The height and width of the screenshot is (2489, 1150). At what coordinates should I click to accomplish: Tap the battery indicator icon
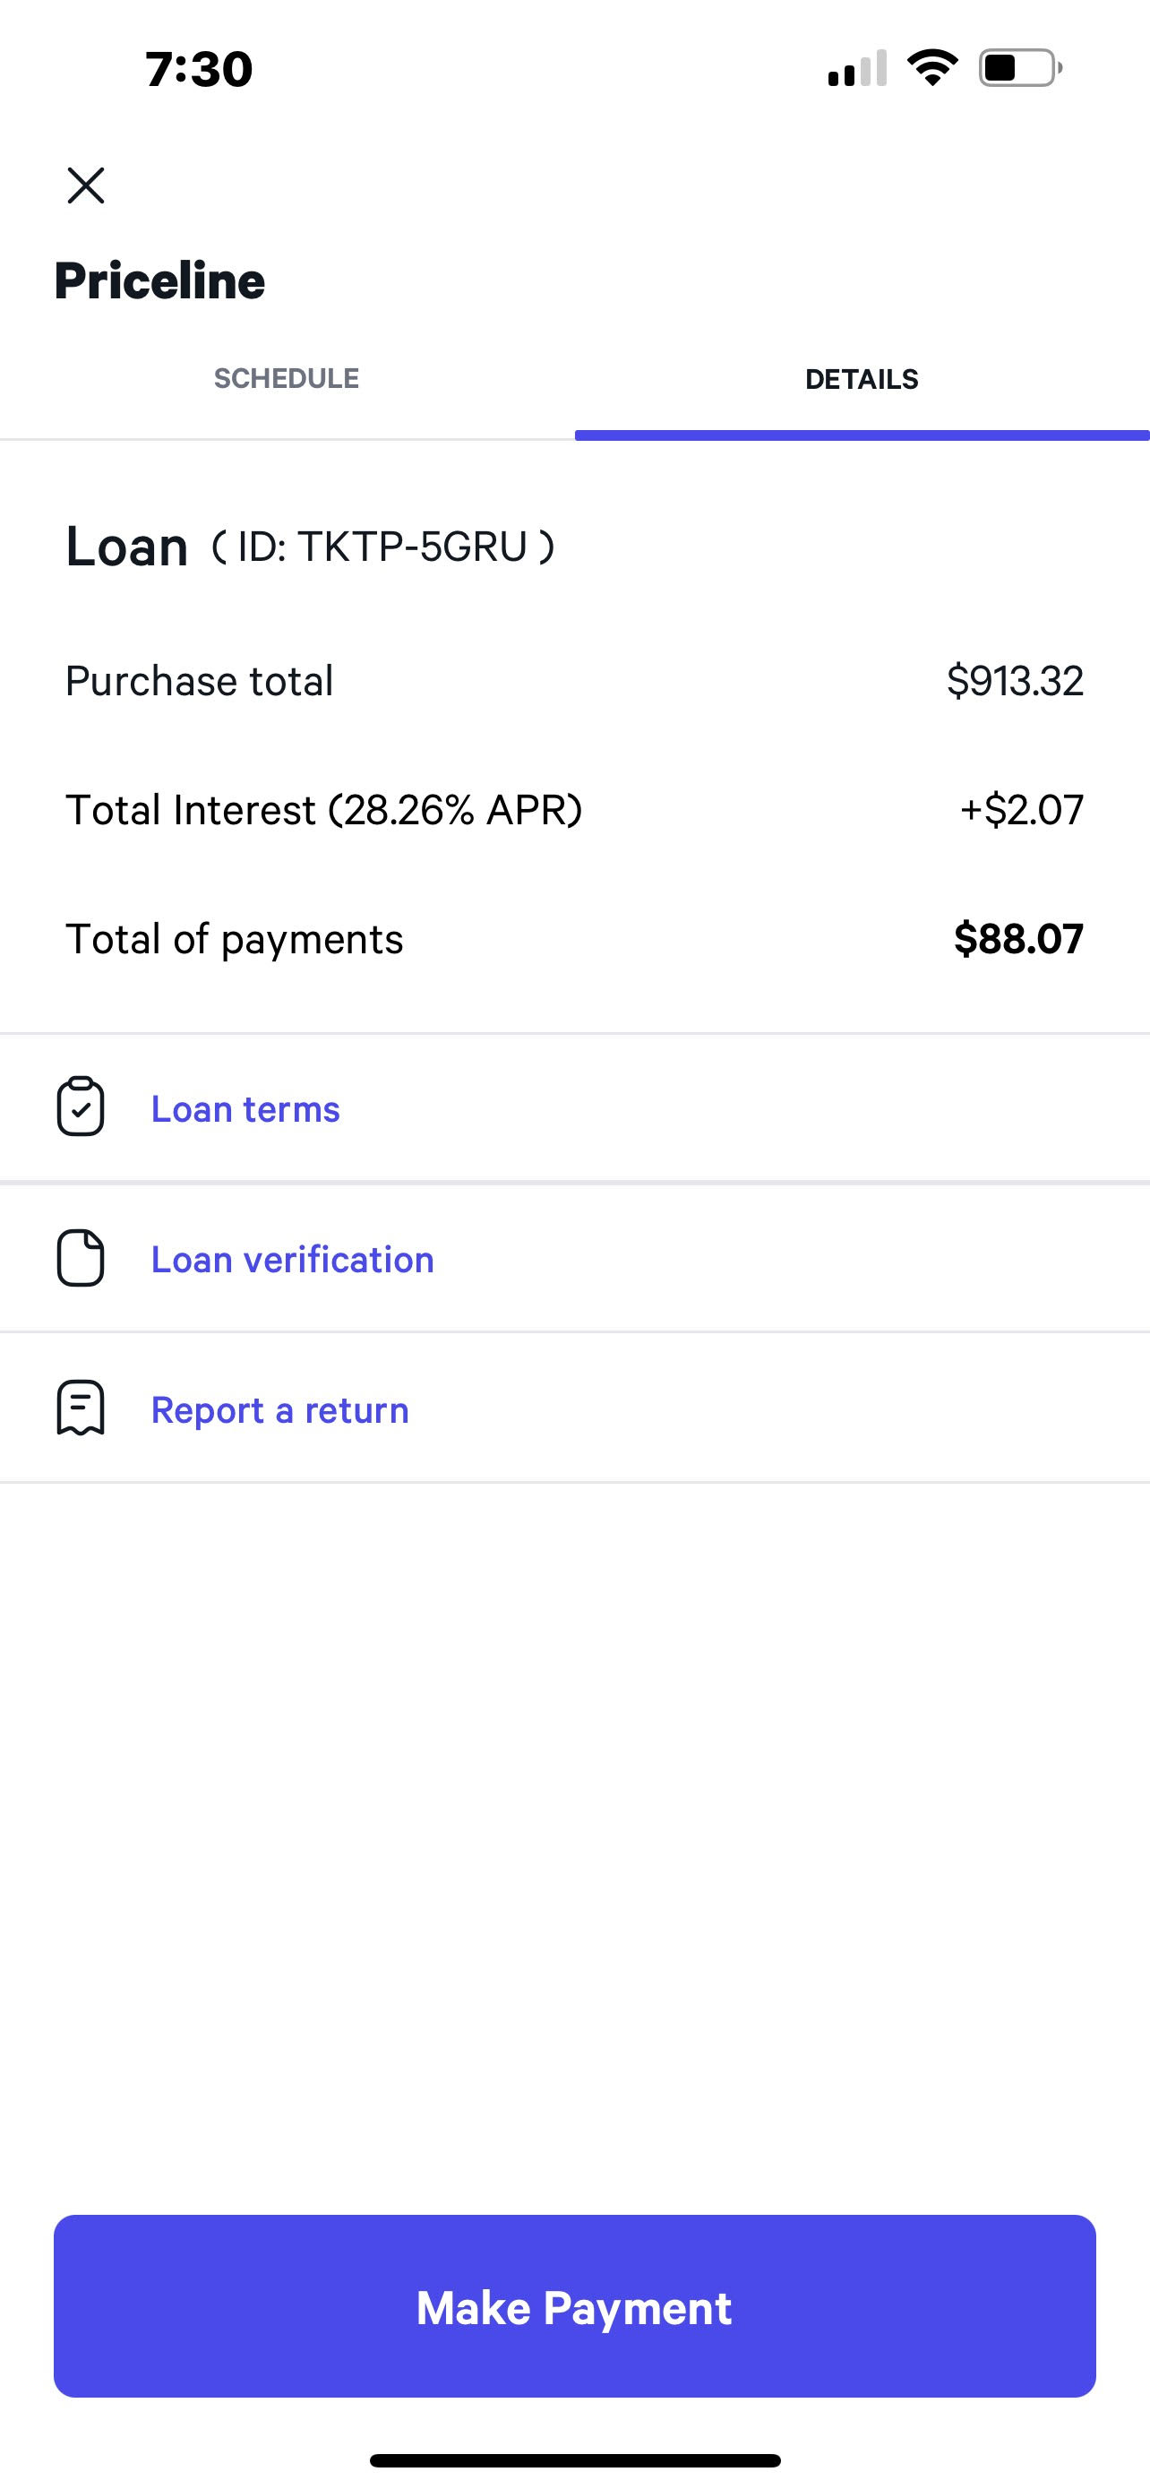[x=1019, y=67]
